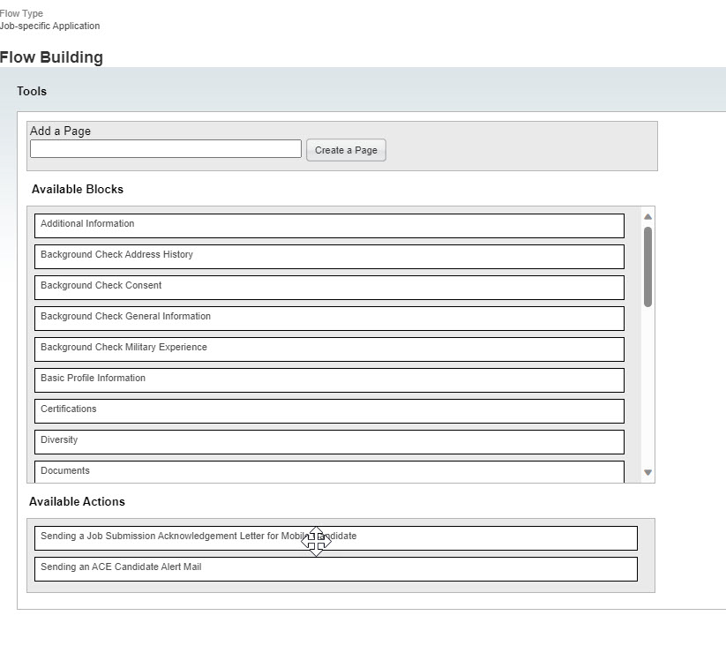The width and height of the screenshot is (726, 653).
Task: Select the Documents block
Action: [x=329, y=472]
